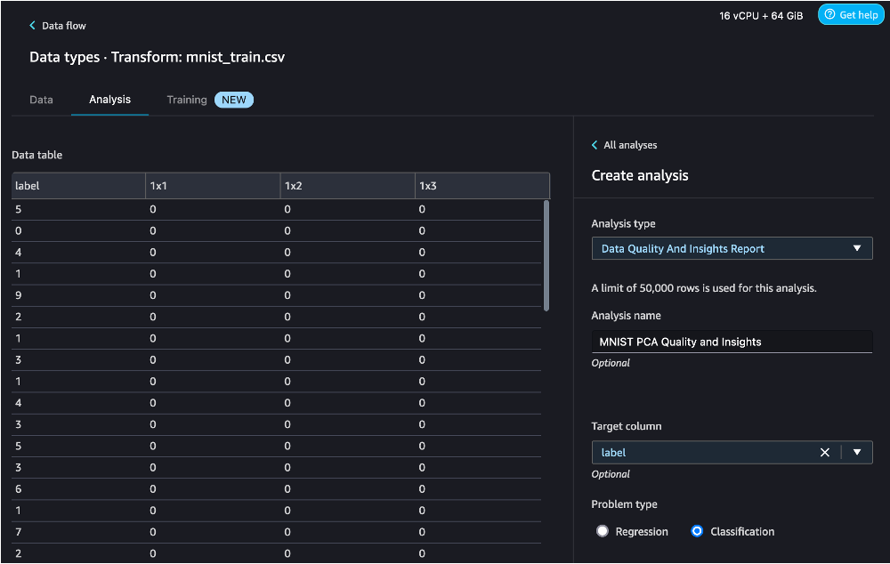Click the back chevron beside "Data flow"

[x=32, y=25]
